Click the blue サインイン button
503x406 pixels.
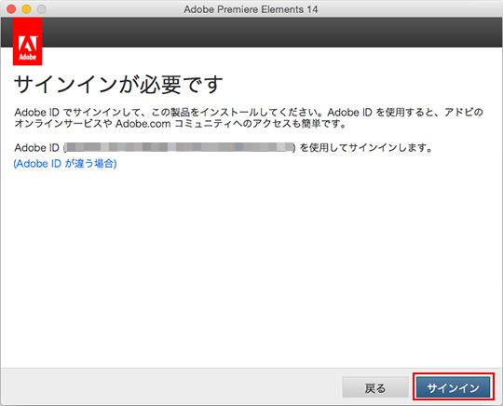(453, 387)
